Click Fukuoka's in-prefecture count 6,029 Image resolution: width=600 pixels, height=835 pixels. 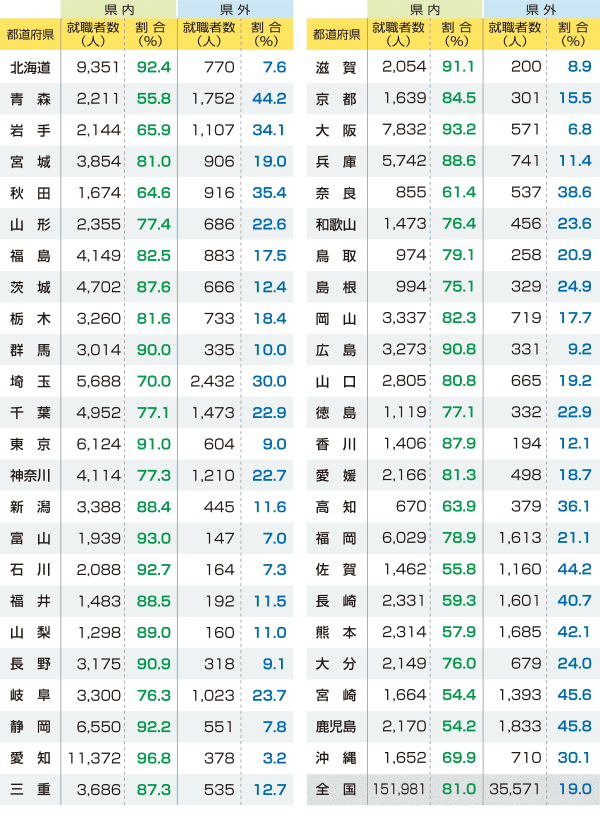tap(404, 538)
